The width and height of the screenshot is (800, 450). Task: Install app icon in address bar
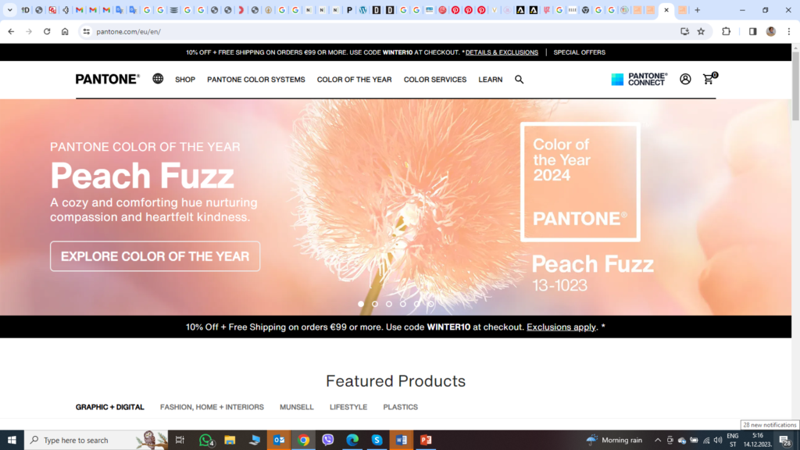[x=684, y=31]
